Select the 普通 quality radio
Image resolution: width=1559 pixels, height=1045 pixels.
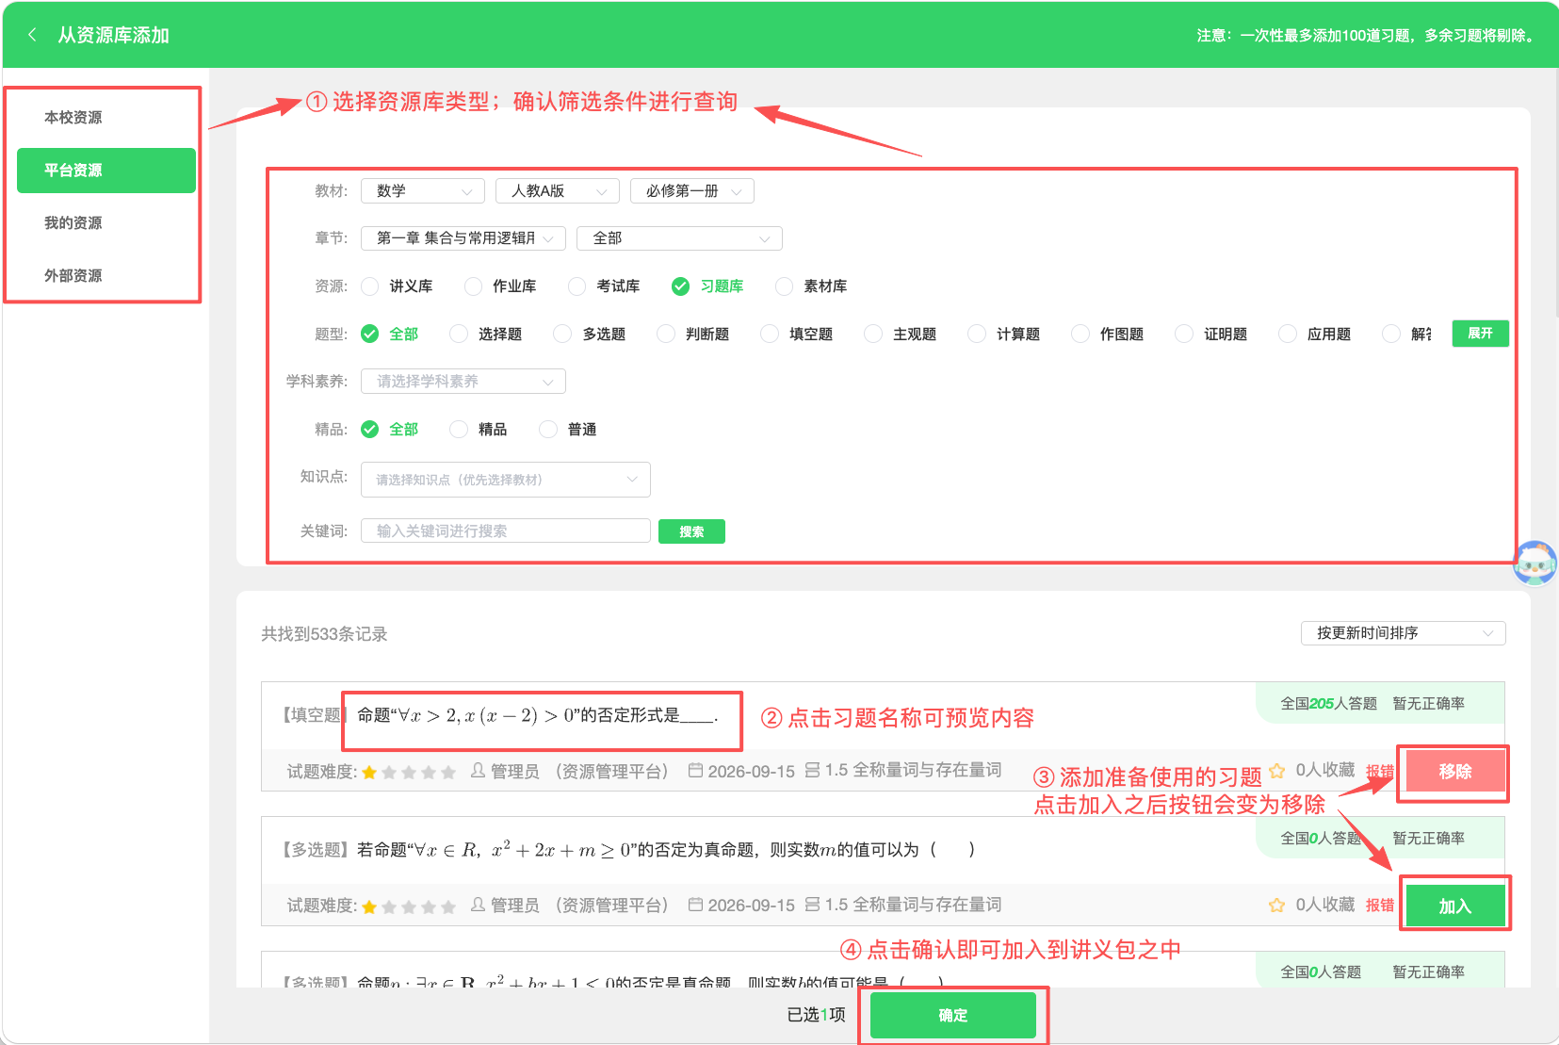548,429
